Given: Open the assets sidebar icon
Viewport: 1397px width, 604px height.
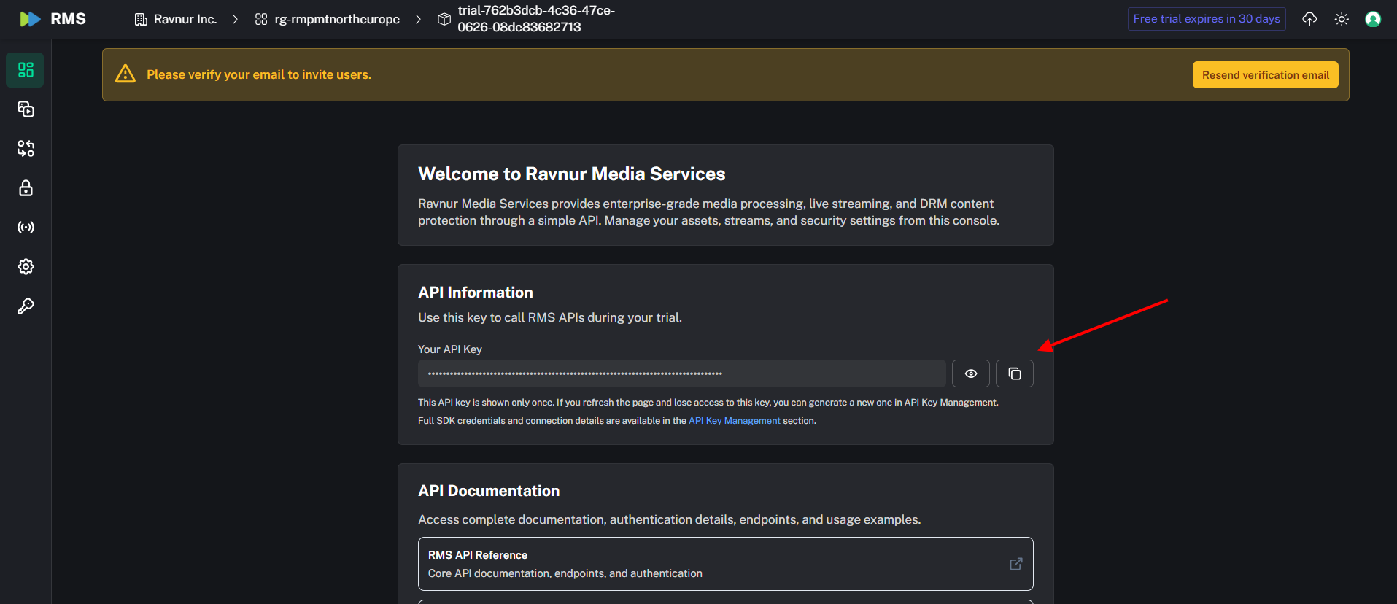Looking at the screenshot, I should click(x=26, y=109).
